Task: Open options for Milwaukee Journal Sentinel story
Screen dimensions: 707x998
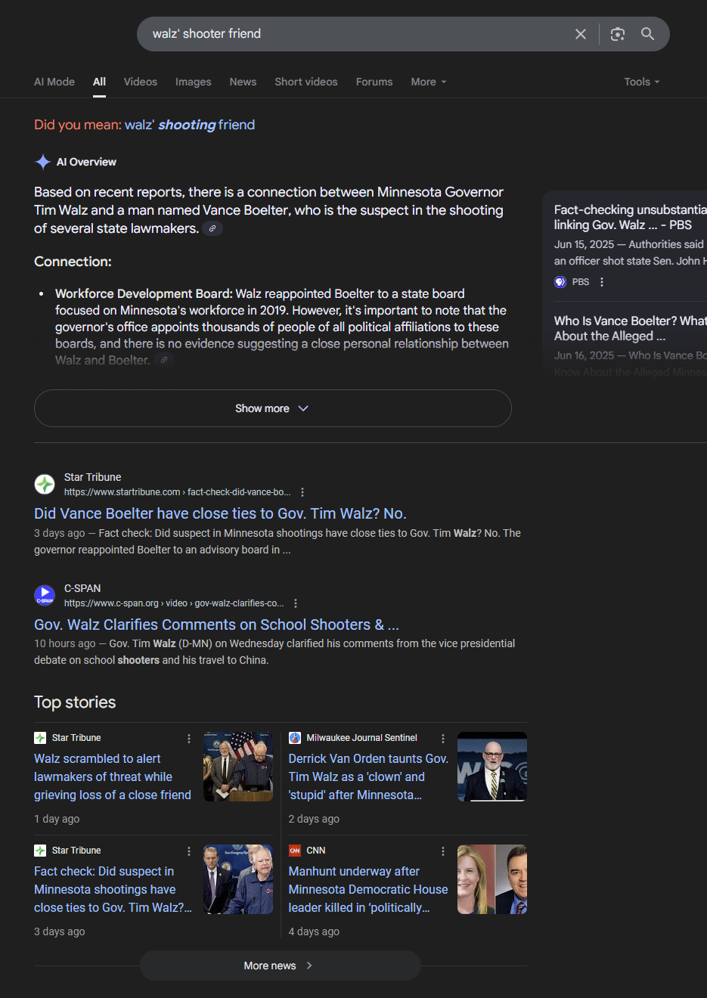Action: [443, 739]
